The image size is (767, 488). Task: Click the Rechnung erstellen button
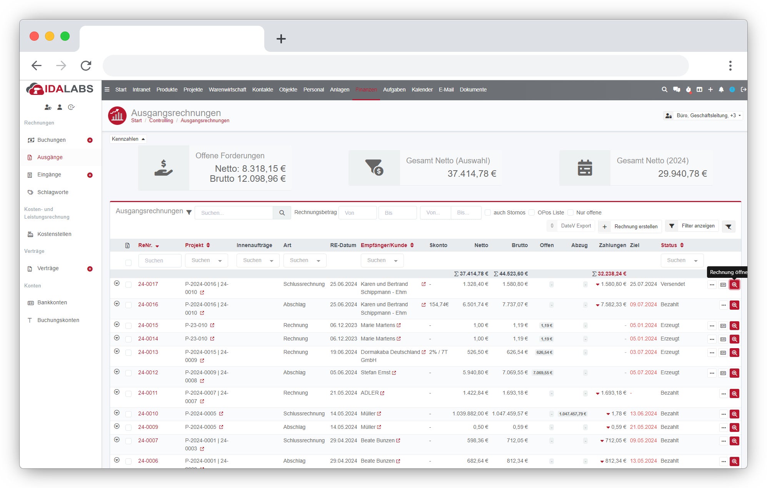point(630,227)
